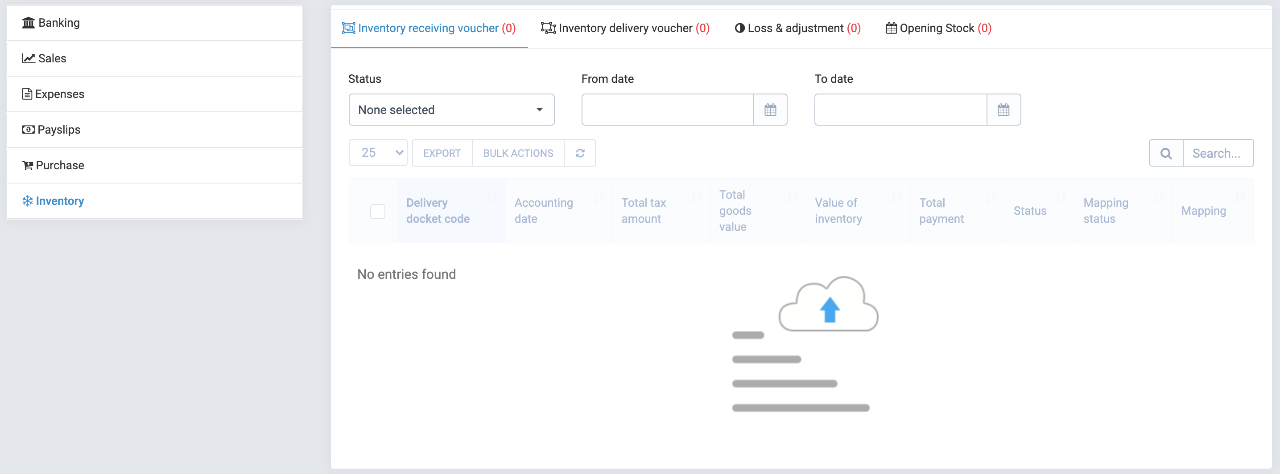Click the 'No entries found' message

(406, 274)
